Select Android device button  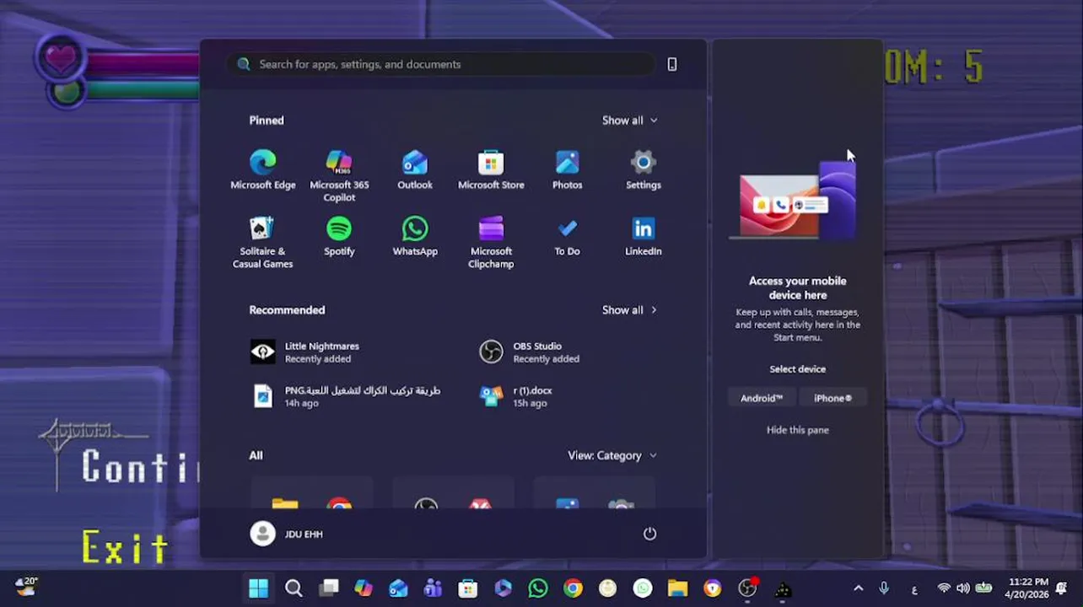coord(762,398)
